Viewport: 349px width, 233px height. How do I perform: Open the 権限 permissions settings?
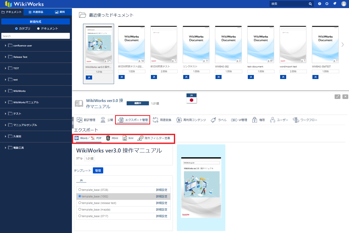259,120
